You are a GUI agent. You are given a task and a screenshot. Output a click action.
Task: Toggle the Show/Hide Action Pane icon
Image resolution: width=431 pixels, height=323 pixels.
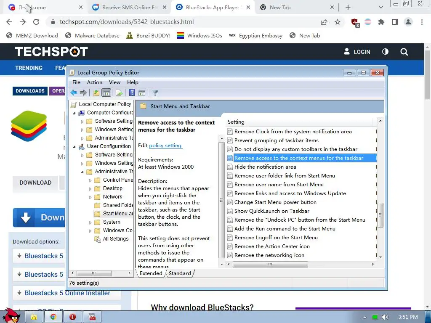point(142,93)
